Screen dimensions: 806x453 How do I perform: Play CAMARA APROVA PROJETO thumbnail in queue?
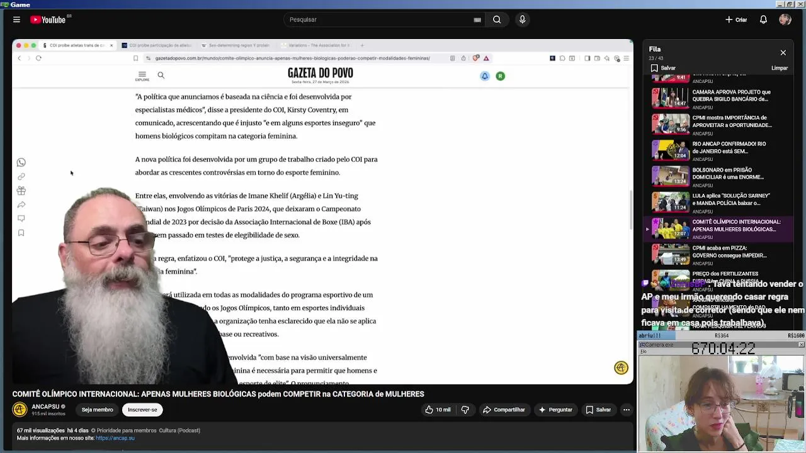pyautogui.click(x=671, y=98)
